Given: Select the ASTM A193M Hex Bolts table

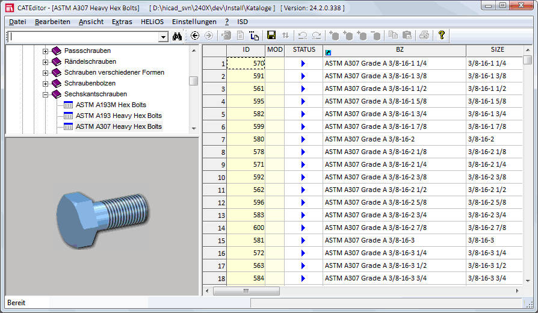Looking at the screenshot, I should pyautogui.click(x=111, y=105).
